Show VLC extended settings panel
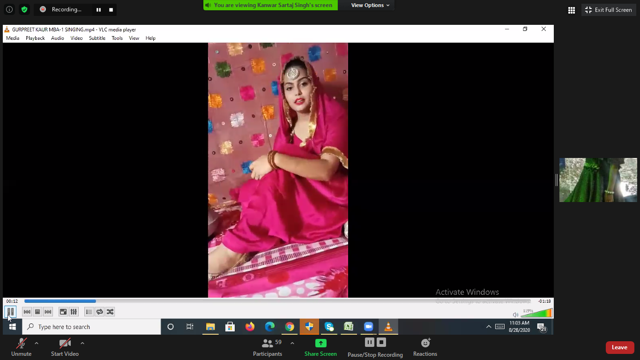640x360 pixels. click(x=74, y=312)
